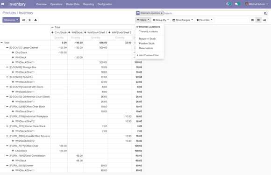Click the magnifier search icon
This screenshot has width=271, height=175.
tap(265, 13)
